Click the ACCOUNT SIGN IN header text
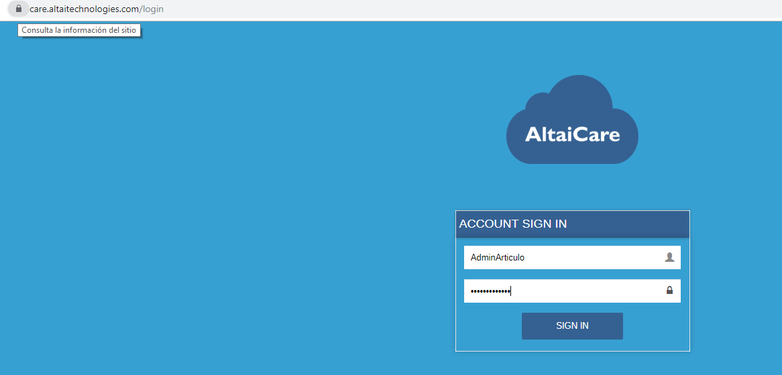 [512, 224]
